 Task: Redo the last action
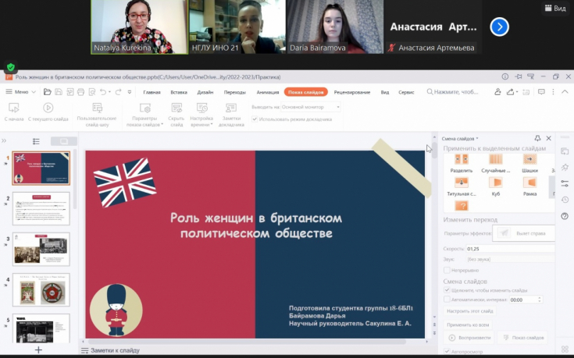(118, 92)
